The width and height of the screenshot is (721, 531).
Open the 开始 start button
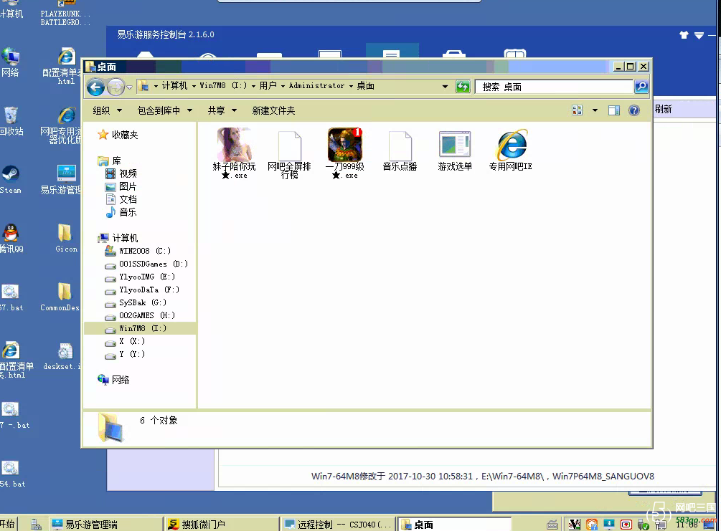click(x=8, y=524)
